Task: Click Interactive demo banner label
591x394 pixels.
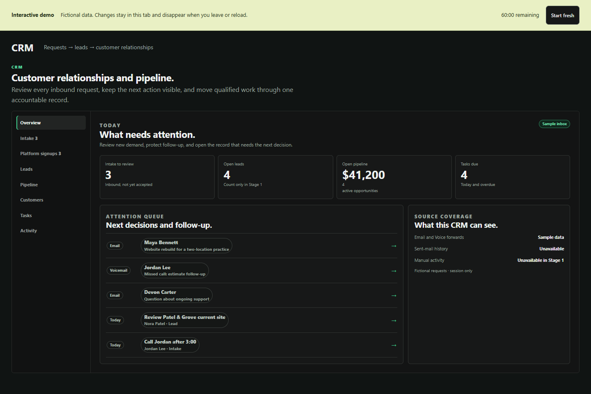Action: pos(33,15)
